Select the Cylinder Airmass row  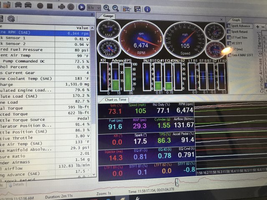point(45,161)
